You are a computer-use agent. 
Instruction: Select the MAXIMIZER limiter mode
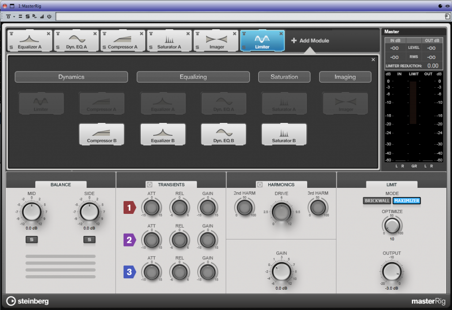coord(407,201)
